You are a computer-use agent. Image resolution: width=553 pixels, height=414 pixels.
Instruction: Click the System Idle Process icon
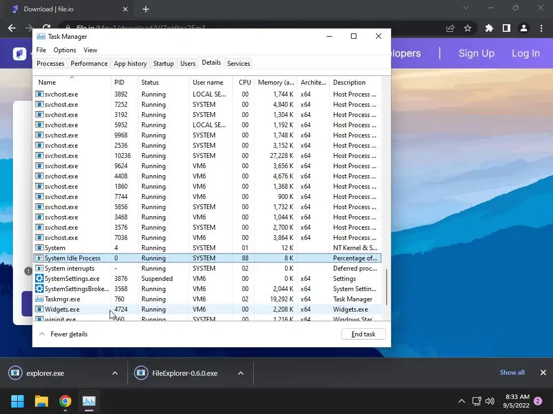(x=39, y=258)
